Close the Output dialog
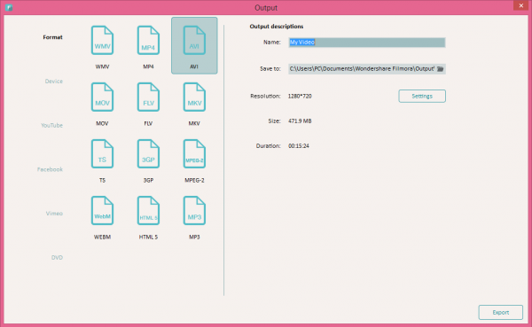This screenshot has width=532, height=327. point(521,5)
